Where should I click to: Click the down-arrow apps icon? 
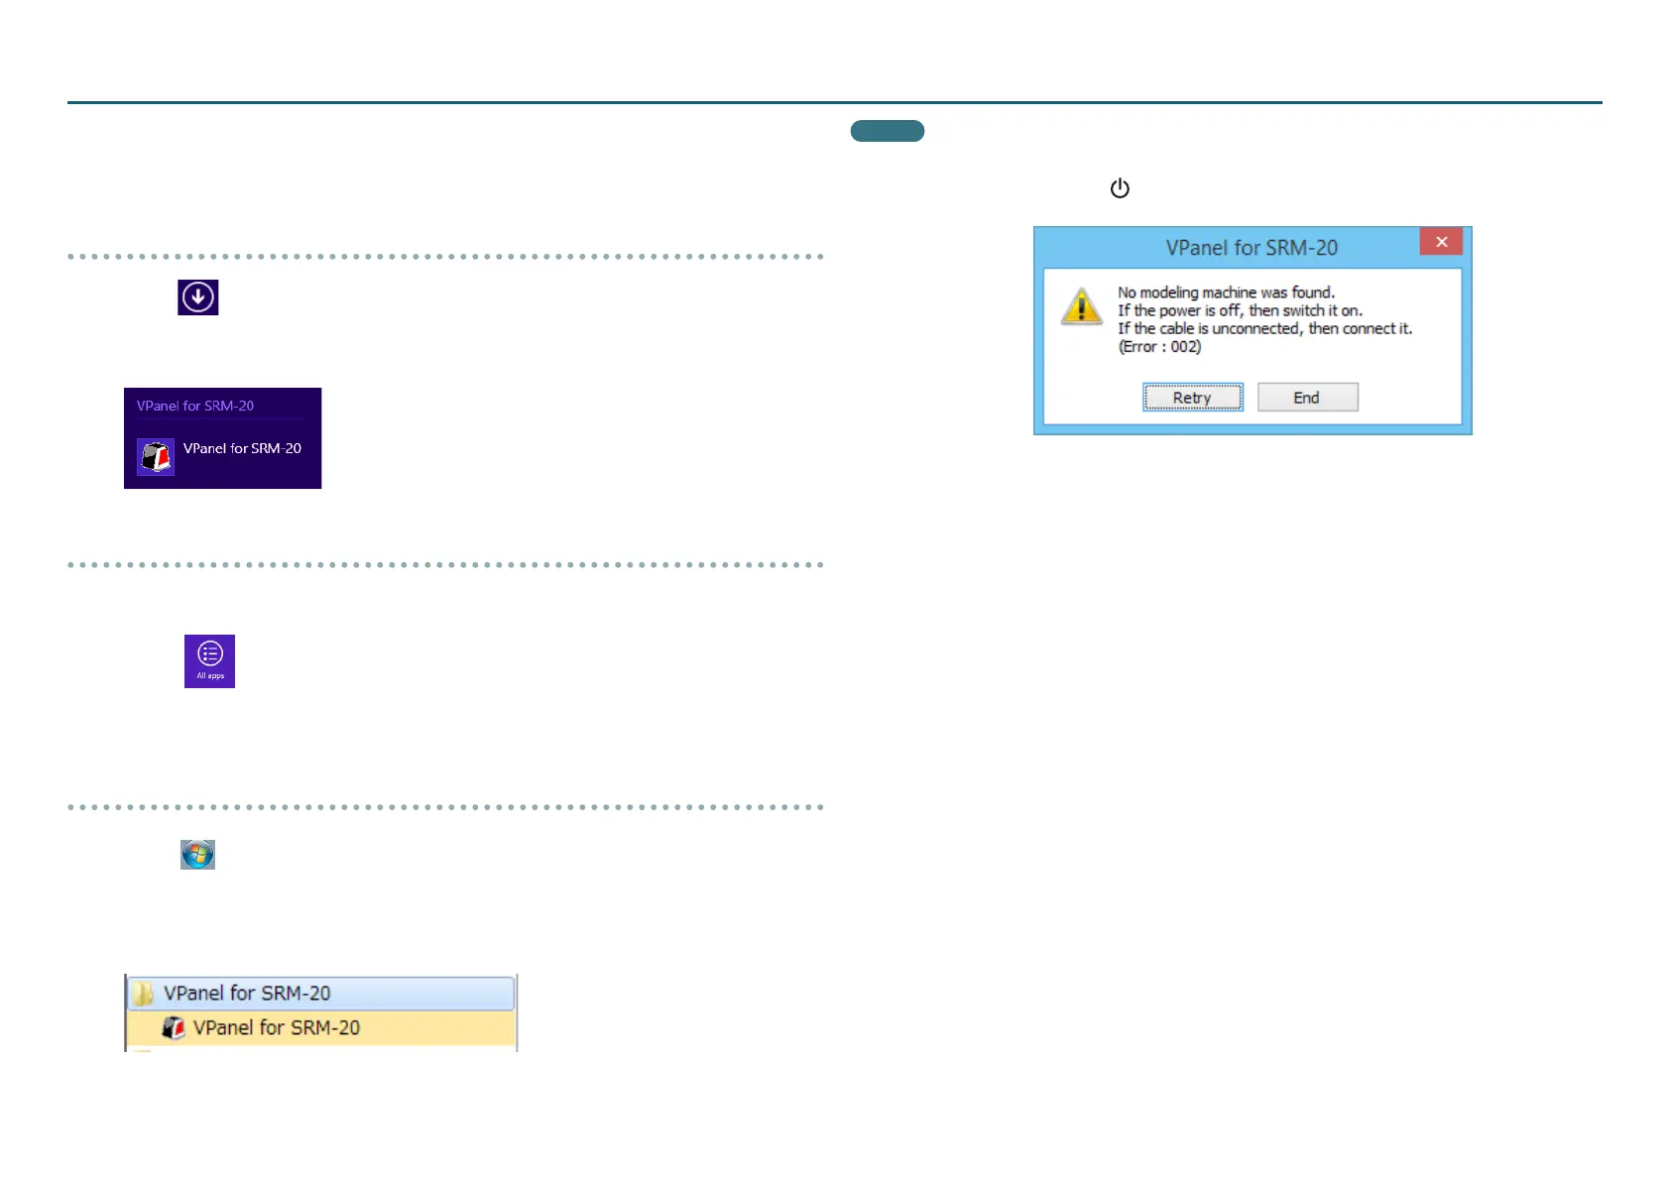pyautogui.click(x=197, y=296)
